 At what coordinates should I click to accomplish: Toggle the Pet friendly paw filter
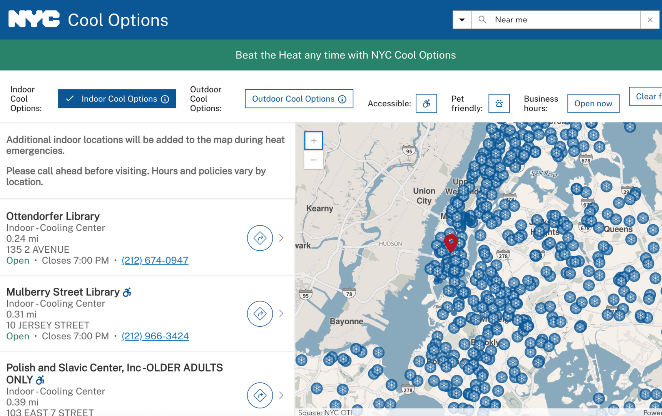499,103
